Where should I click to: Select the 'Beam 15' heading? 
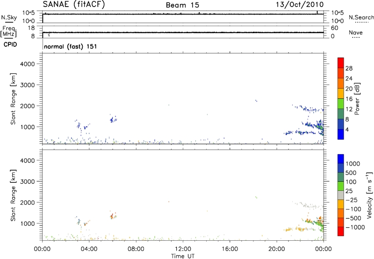point(182,5)
